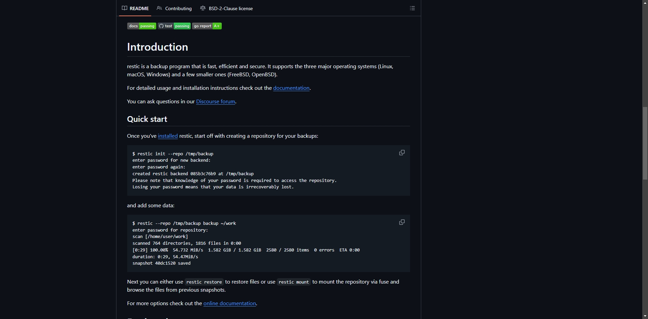Open the BSD-2-Clause license tab
Image resolution: width=648 pixels, height=319 pixels.
coord(226,8)
